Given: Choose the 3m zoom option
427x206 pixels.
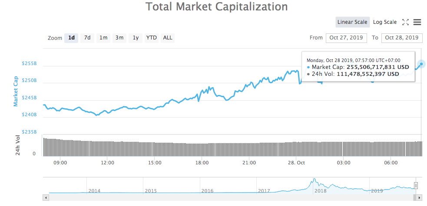Looking at the screenshot, I should coord(119,38).
